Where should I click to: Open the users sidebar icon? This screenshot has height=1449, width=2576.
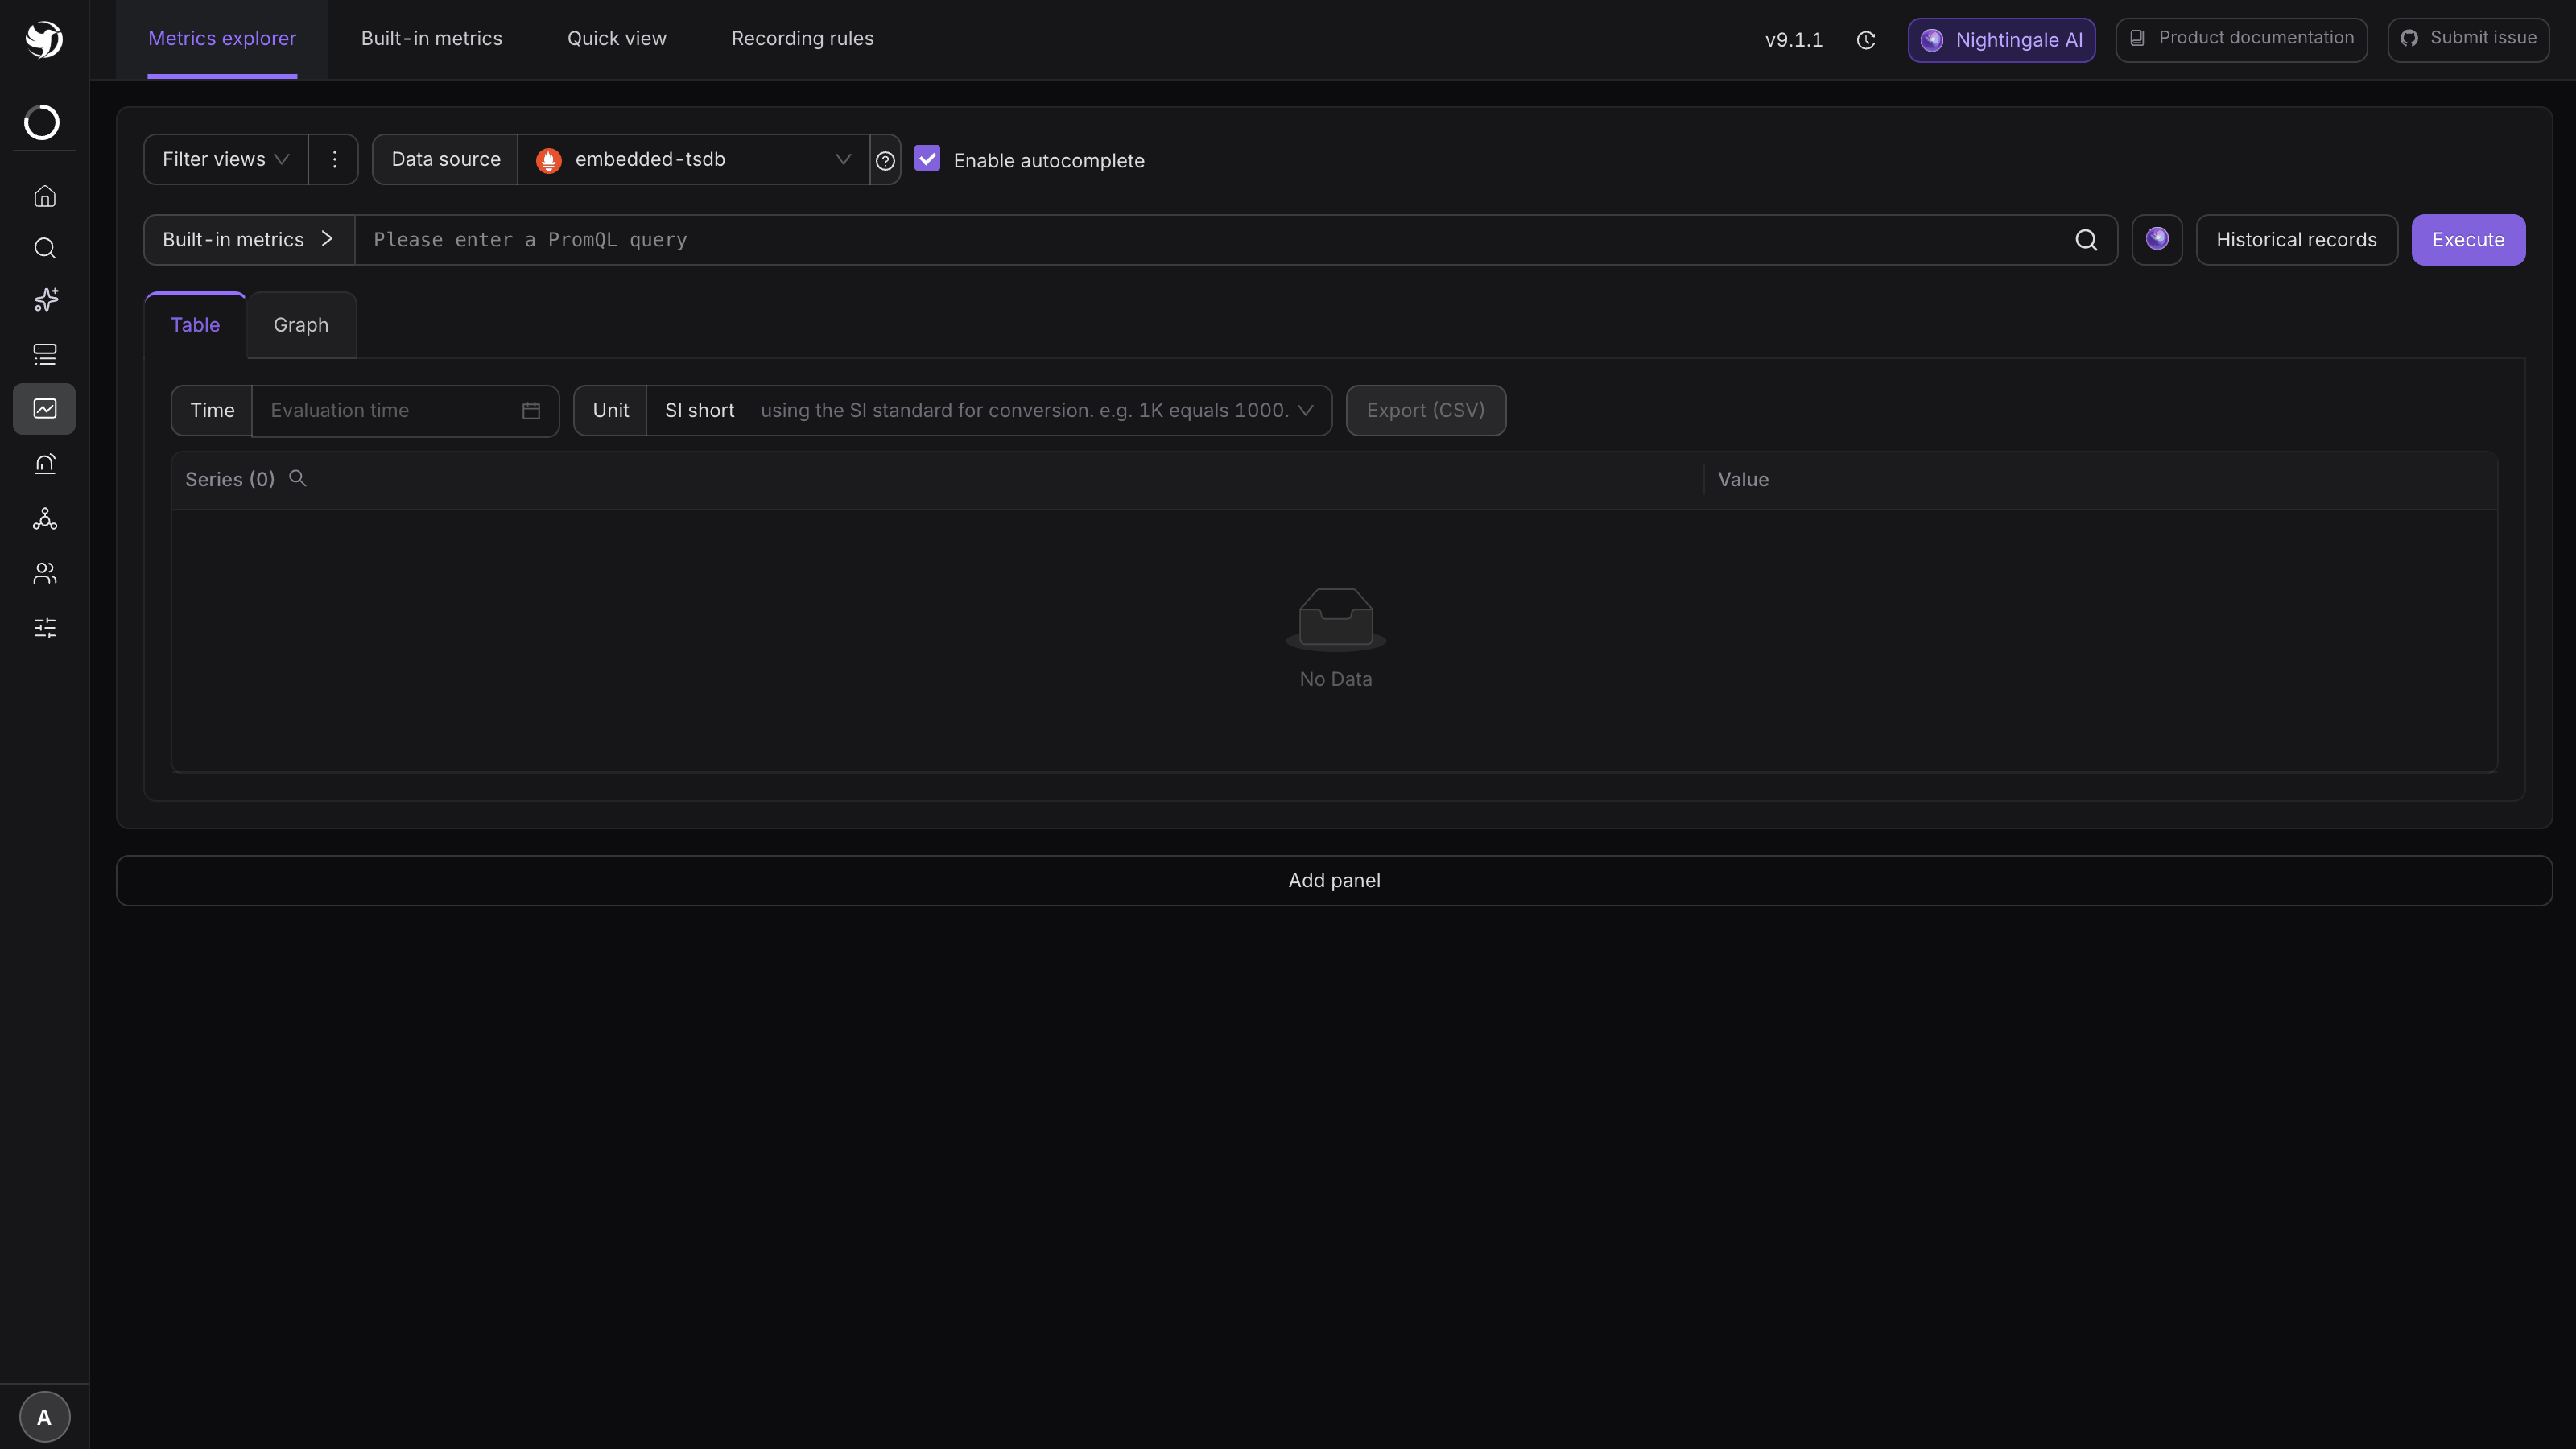(x=45, y=573)
